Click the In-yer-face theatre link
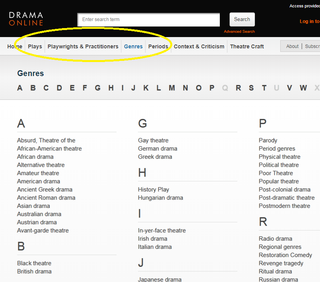Viewport: 320px width, 282px height. coord(162,231)
